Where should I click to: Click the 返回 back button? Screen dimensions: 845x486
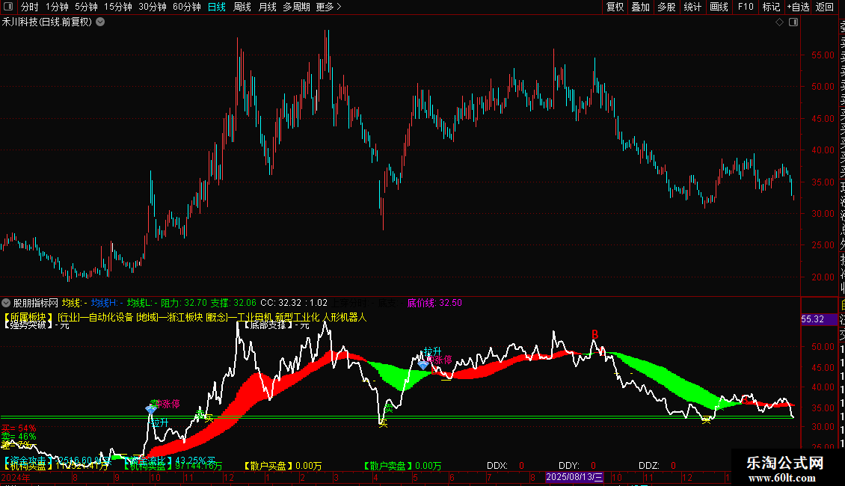(825, 7)
